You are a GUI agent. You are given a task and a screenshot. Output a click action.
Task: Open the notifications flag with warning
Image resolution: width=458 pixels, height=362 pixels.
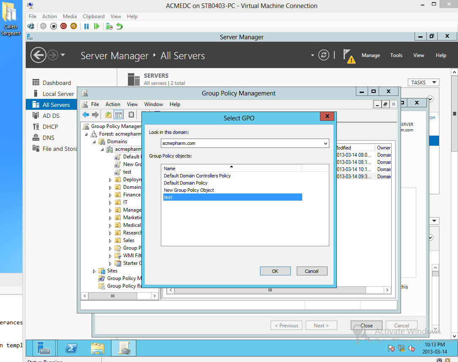point(349,56)
